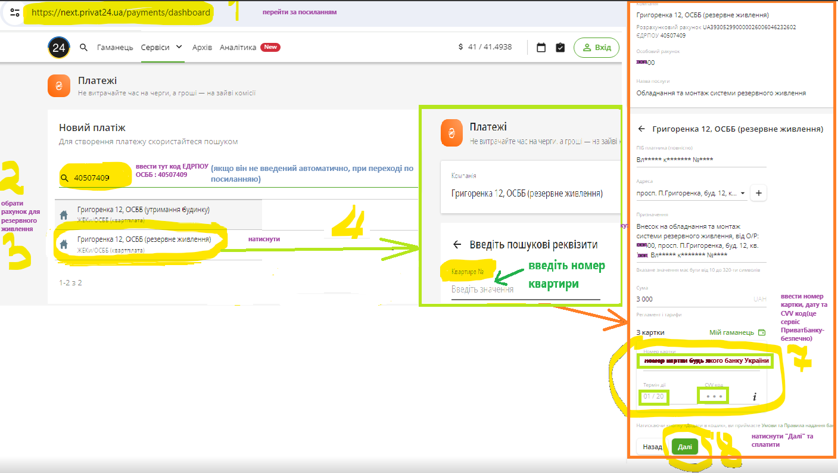The height and width of the screenshot is (473, 838).
Task: Click the Вхід login button
Action: pyautogui.click(x=596, y=48)
